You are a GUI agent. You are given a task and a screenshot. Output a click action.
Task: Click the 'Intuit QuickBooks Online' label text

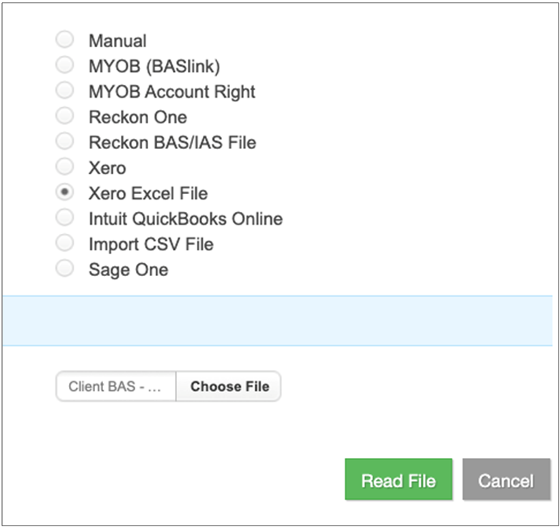point(185,219)
